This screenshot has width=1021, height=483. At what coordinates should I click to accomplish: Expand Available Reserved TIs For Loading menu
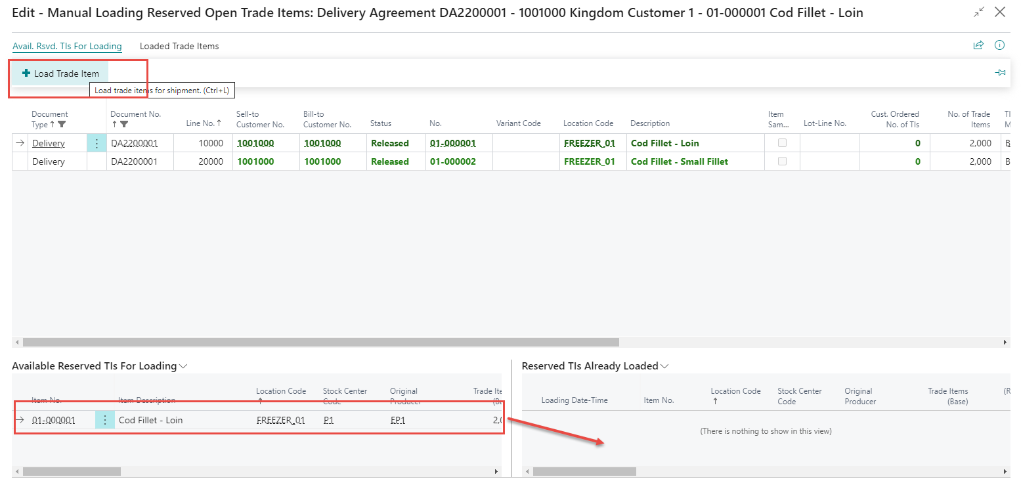[183, 366]
